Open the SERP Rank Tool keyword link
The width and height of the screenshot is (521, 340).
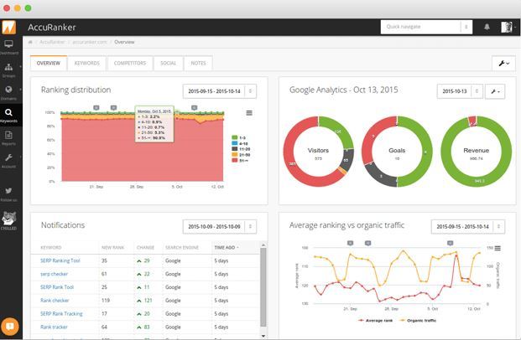(x=57, y=287)
